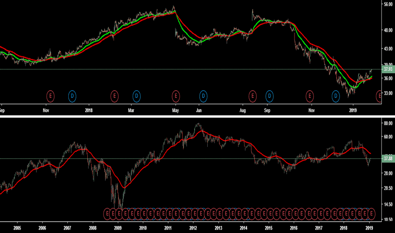This screenshot has width=395, height=233.
Task: Click the Mar label on the upper time axis
Action: [x=131, y=110]
